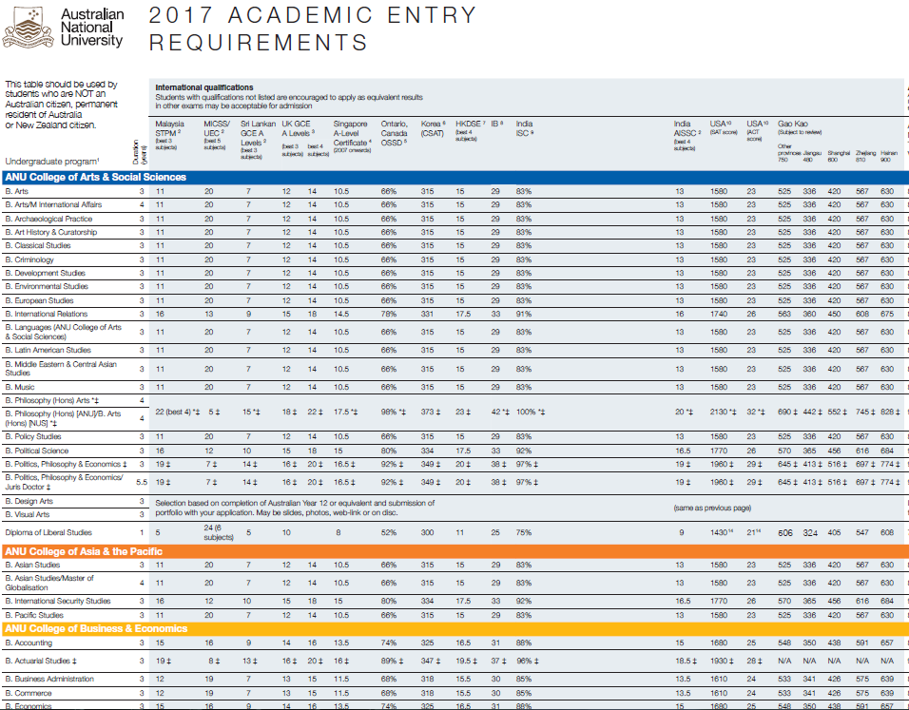Click the '24 (6 subjects)' value in Diploma row
The image size is (909, 710).
pos(218,532)
